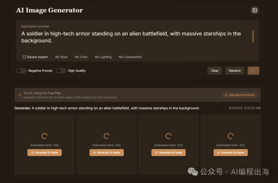278x183 pixels.
Task: Open the image gallery icon top right
Action: [255, 10]
